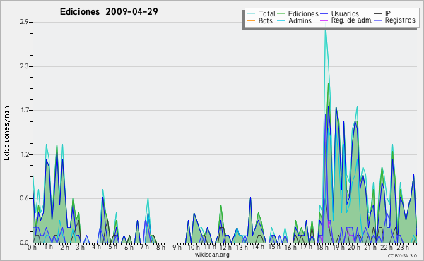Image resolution: width=424 pixels, height=261 pixels.
Task: Click the '3 h' x-axis label
Action: 81,248
